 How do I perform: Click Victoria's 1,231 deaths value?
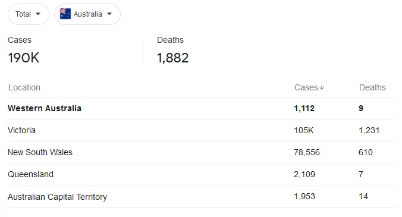[369, 130]
